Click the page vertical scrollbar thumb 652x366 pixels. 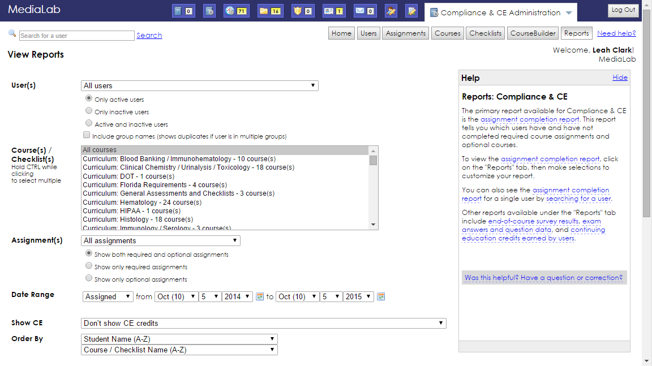[646, 112]
